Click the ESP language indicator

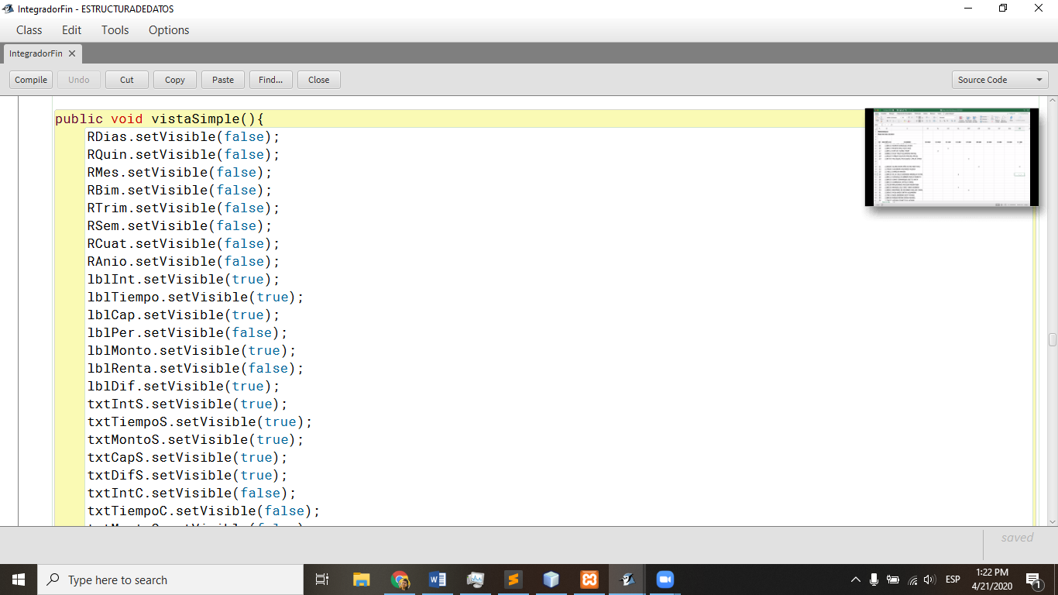tap(953, 580)
